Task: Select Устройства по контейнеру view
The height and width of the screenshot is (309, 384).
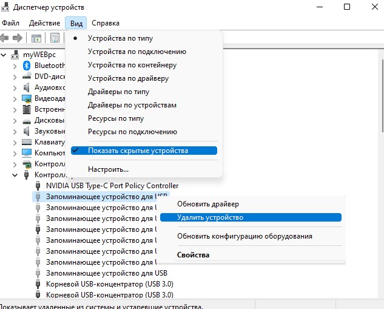Action: coord(132,65)
